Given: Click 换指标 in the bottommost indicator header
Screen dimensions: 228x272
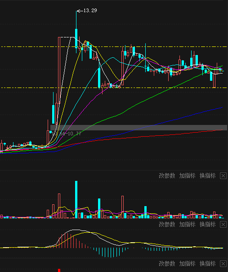Looking at the screenshot, I should coord(208,264).
